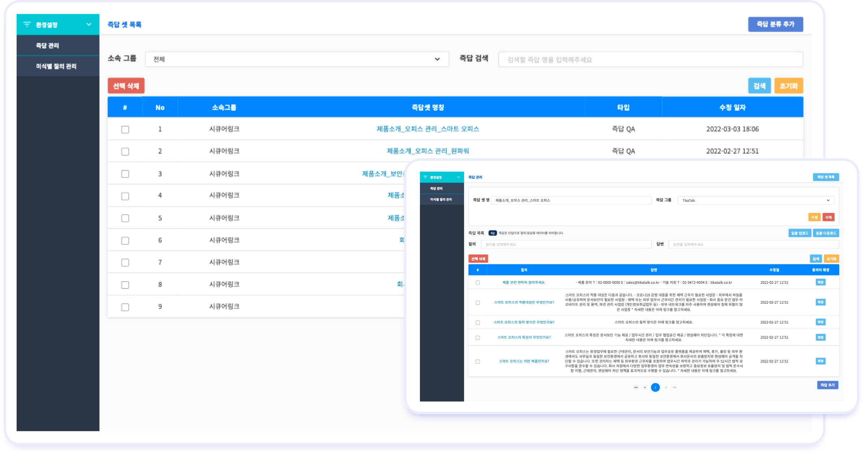
Task: Check the box for row No 3 in 즉답 셋 목록
Action: (125, 174)
